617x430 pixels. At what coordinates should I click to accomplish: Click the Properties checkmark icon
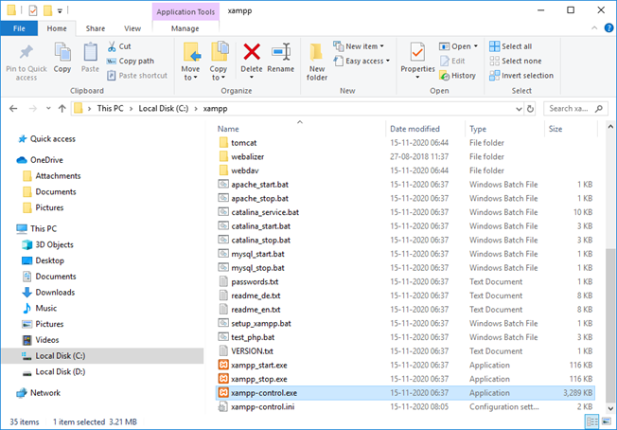[x=417, y=52]
